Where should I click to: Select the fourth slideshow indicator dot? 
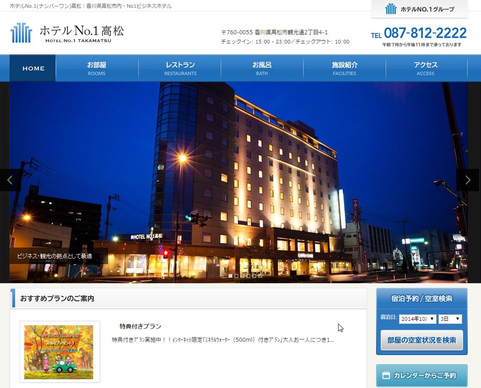pyautogui.click(x=248, y=276)
